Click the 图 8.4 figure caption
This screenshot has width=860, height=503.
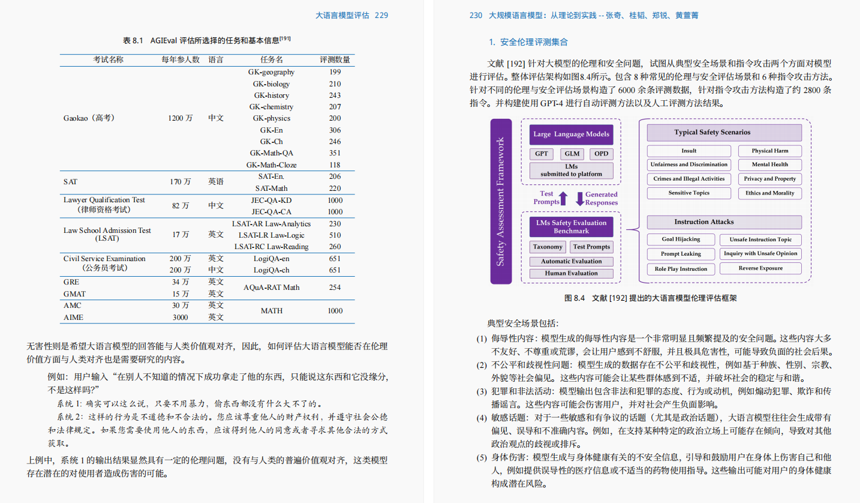(x=650, y=298)
